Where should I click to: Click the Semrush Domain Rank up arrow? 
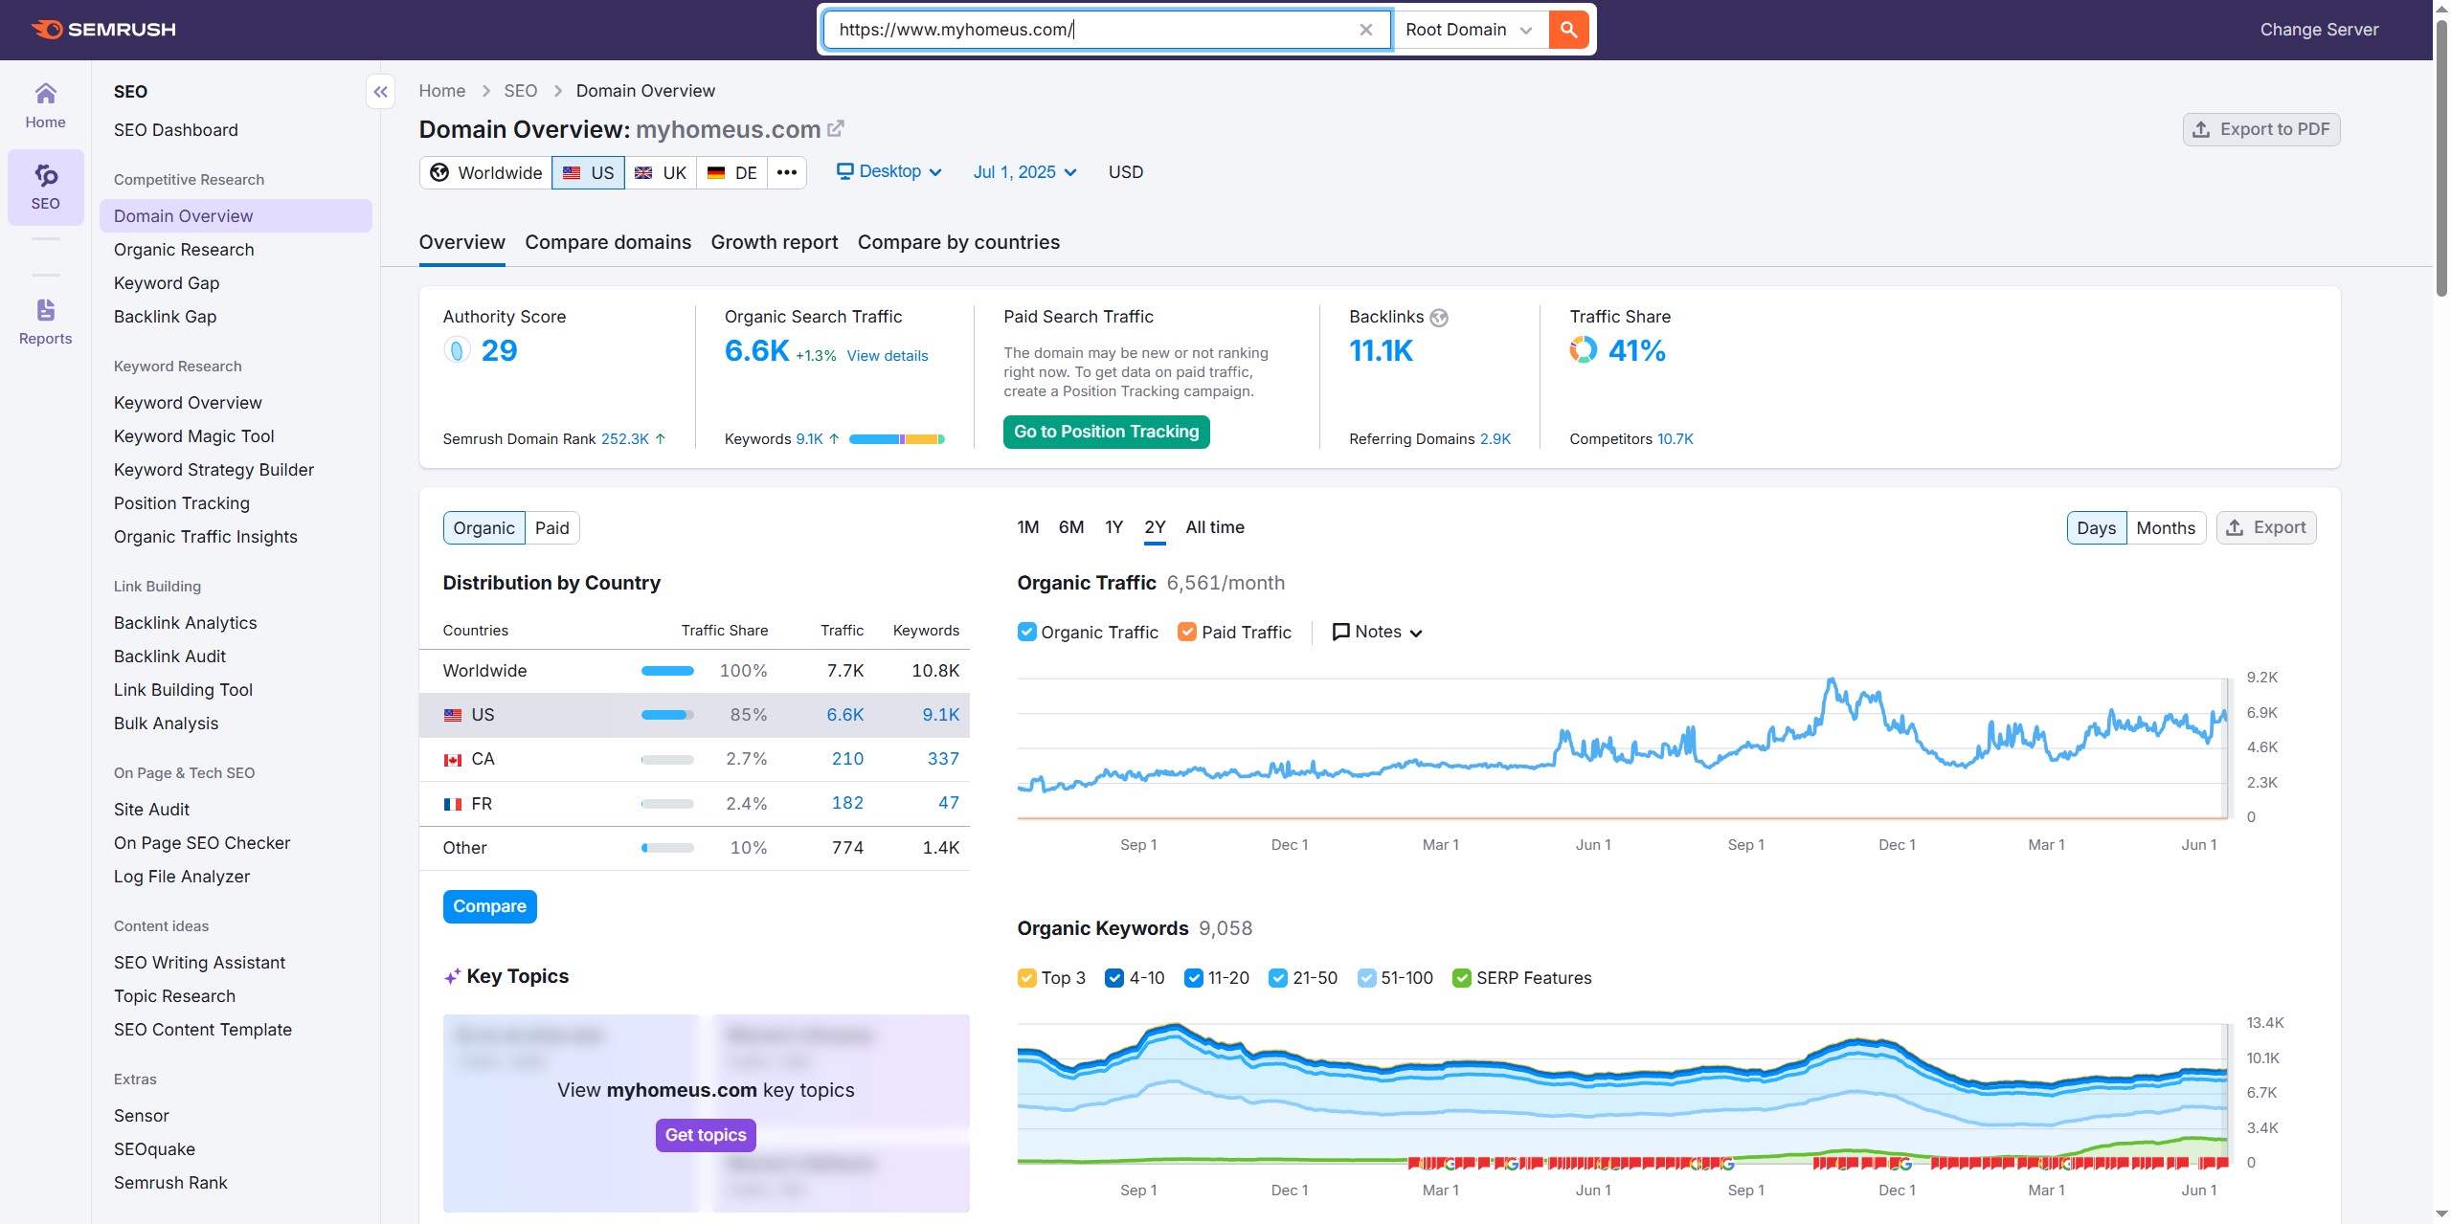[660, 439]
